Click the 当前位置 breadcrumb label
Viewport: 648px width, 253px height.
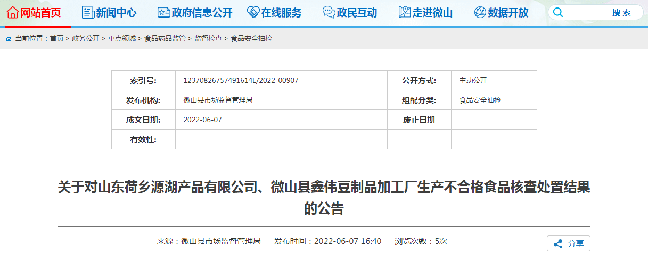[32, 39]
